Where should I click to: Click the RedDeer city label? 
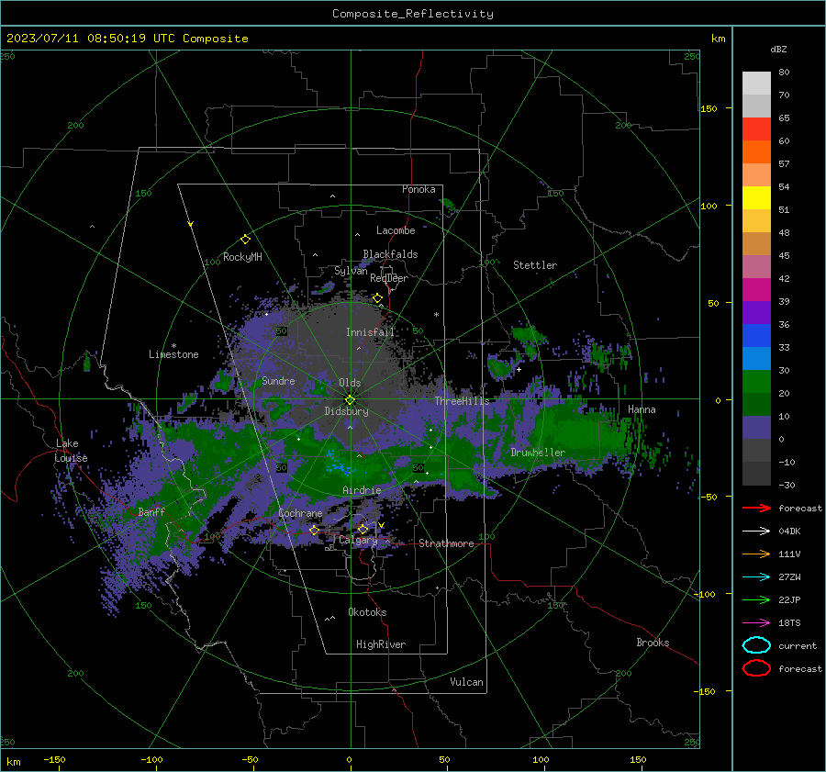(x=389, y=278)
